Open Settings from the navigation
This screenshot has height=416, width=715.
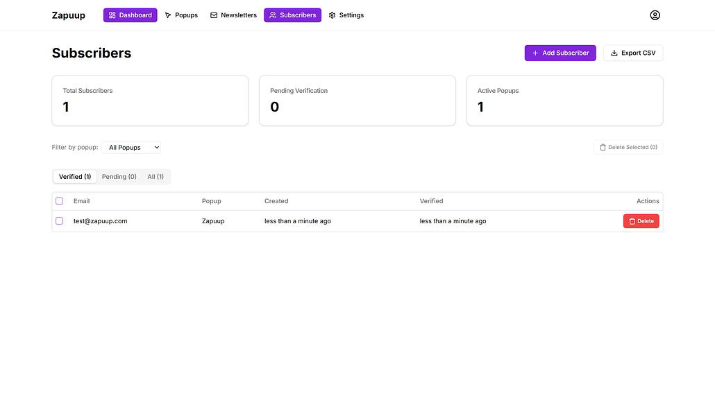coord(346,15)
